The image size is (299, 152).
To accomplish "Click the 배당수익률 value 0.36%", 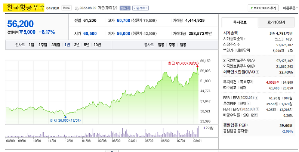I will (x=288, y=115).
